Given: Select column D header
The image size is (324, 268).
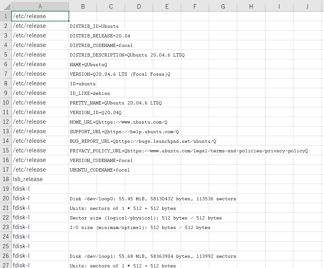Looking at the screenshot, I should tap(139, 6).
